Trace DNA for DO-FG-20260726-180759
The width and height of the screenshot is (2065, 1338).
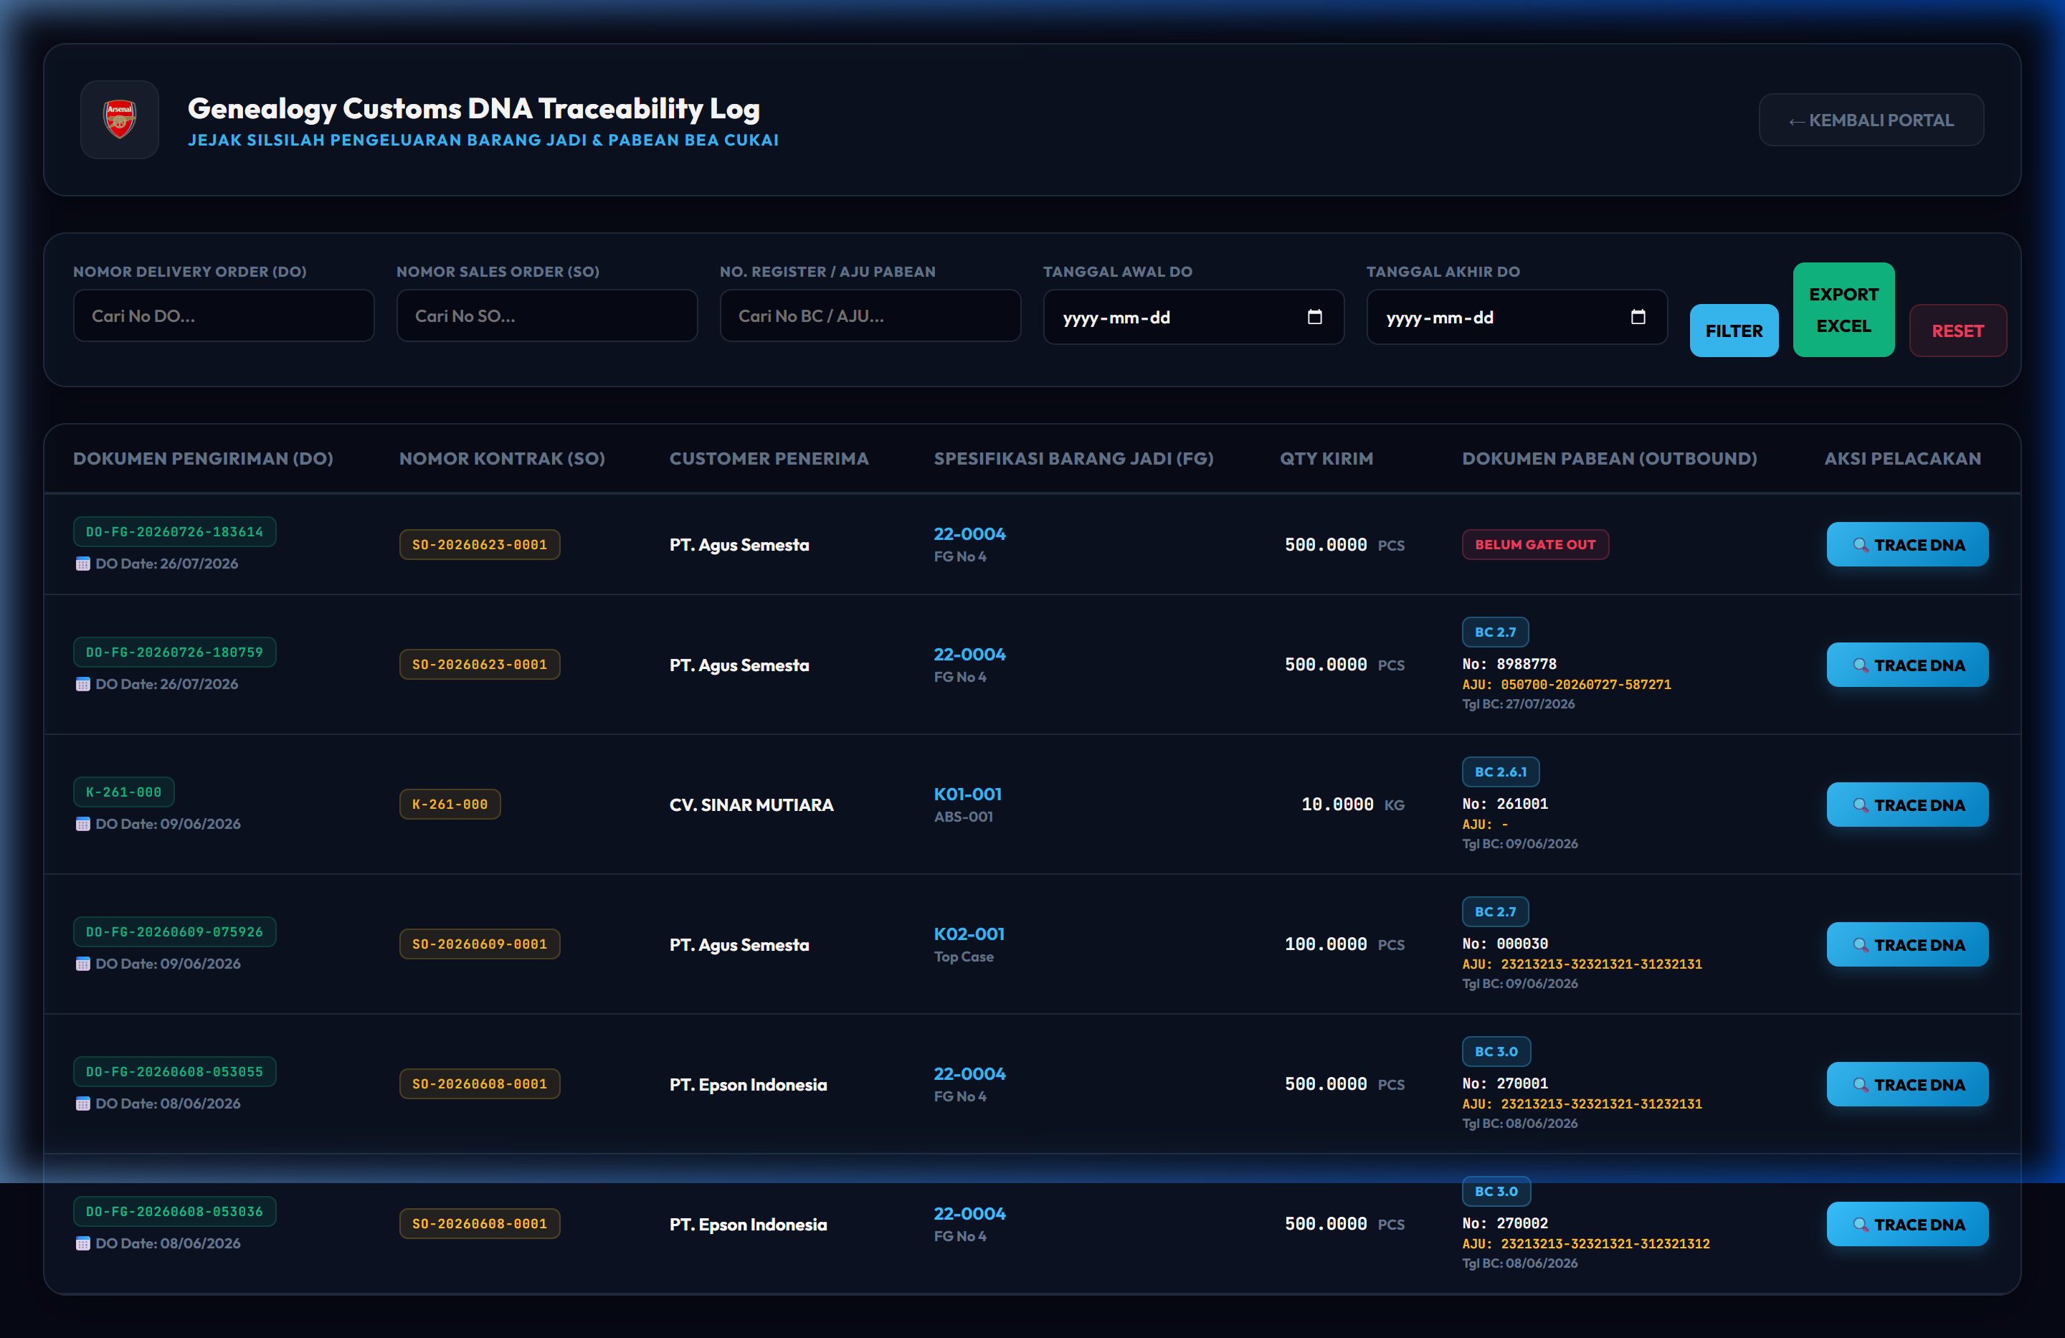pos(1907,665)
